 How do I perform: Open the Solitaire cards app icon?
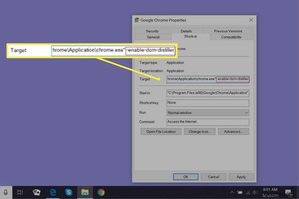36,192
